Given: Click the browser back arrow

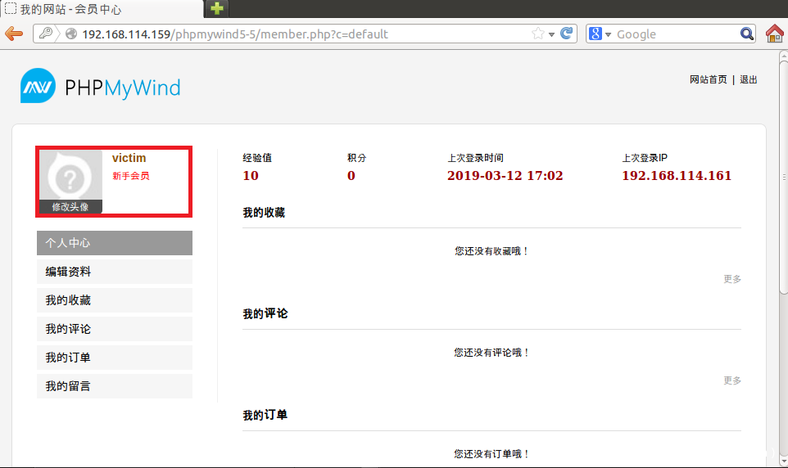Looking at the screenshot, I should pyautogui.click(x=14, y=34).
